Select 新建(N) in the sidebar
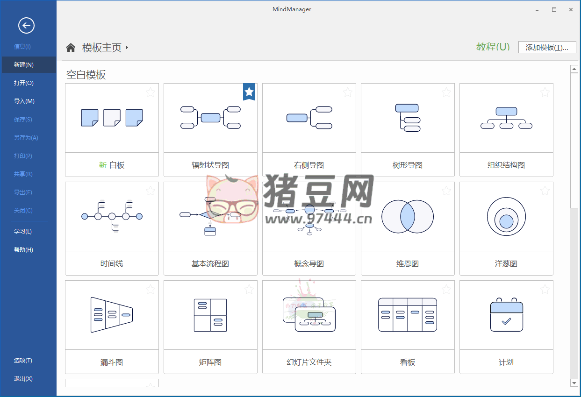This screenshot has width=581, height=397. tap(29, 65)
